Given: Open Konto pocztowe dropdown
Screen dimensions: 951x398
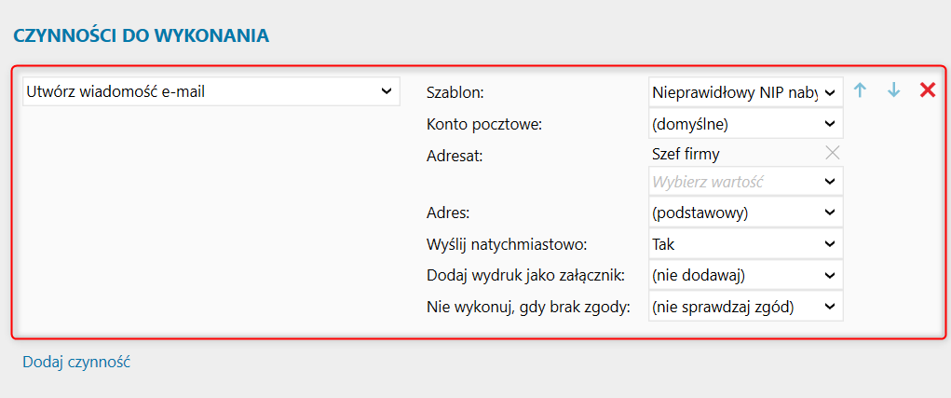Looking at the screenshot, I should pos(745,122).
